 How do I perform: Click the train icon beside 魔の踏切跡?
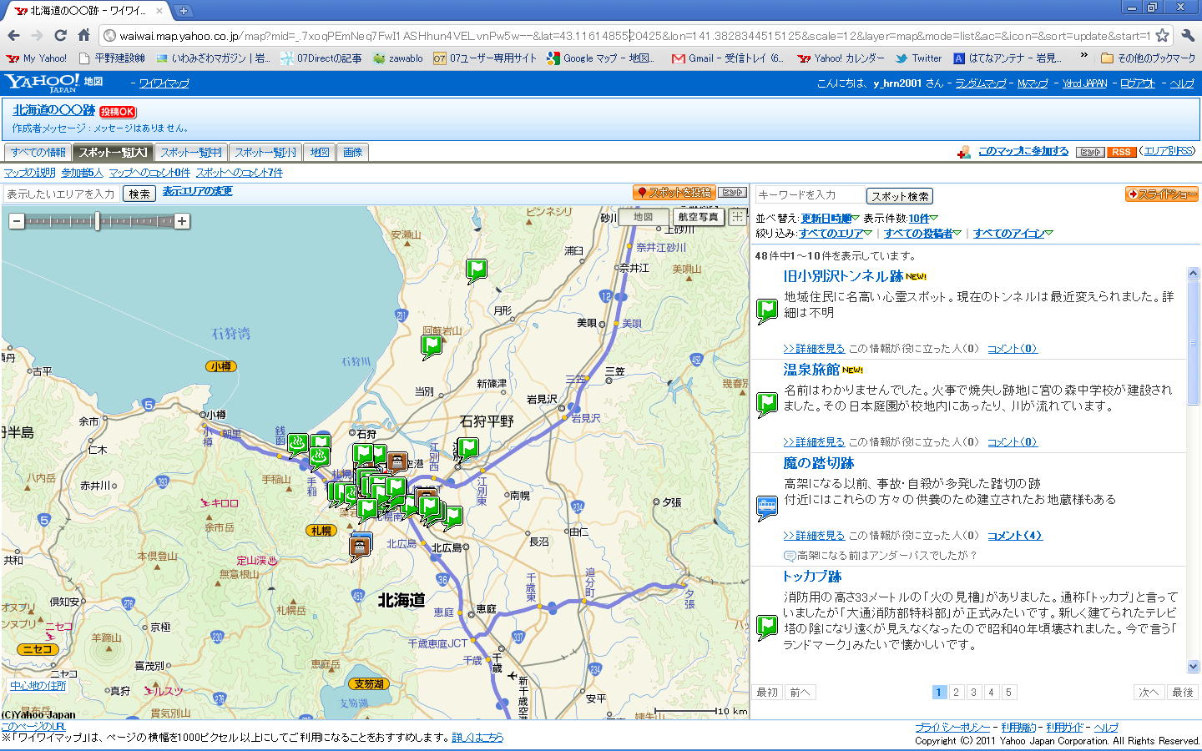[x=766, y=507]
